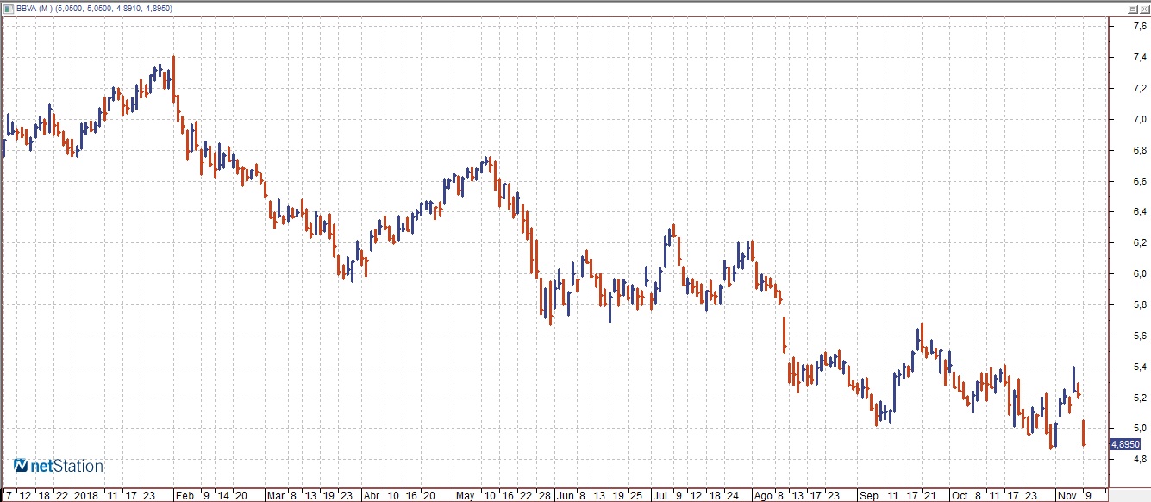Click the 5,0 price axis label

coord(1139,429)
